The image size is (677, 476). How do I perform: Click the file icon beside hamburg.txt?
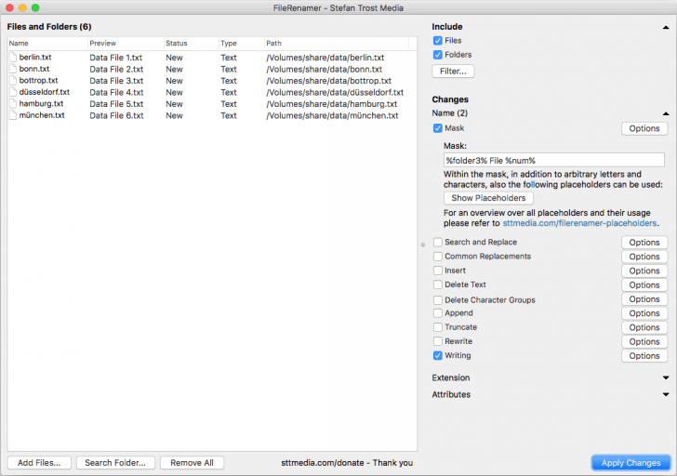pos(13,103)
